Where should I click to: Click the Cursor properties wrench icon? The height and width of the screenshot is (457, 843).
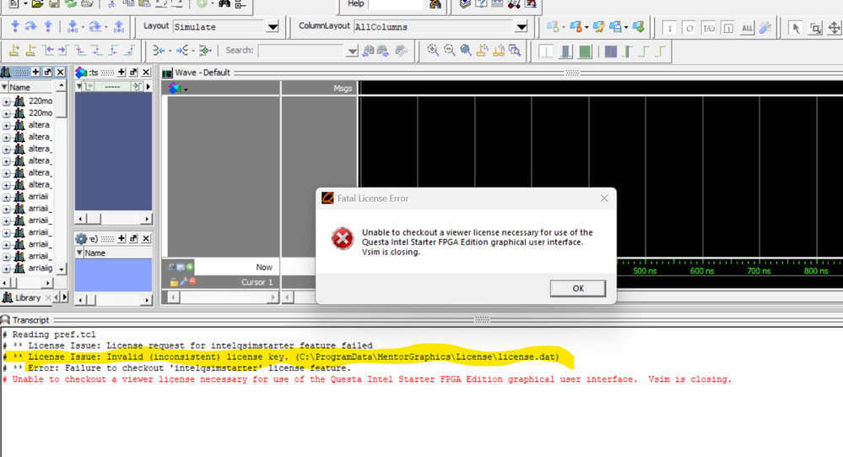point(183,281)
